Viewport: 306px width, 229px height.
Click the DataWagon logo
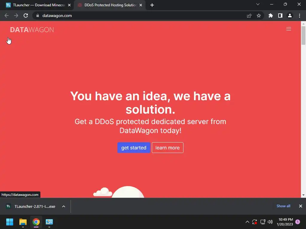tap(32, 30)
